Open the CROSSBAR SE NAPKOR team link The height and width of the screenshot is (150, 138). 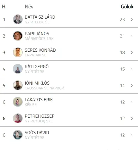click(44, 88)
